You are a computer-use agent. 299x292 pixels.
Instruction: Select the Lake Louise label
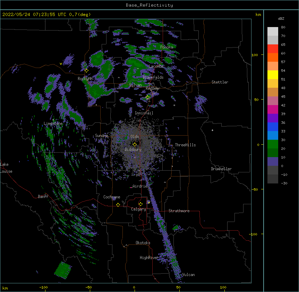[x=6, y=168]
